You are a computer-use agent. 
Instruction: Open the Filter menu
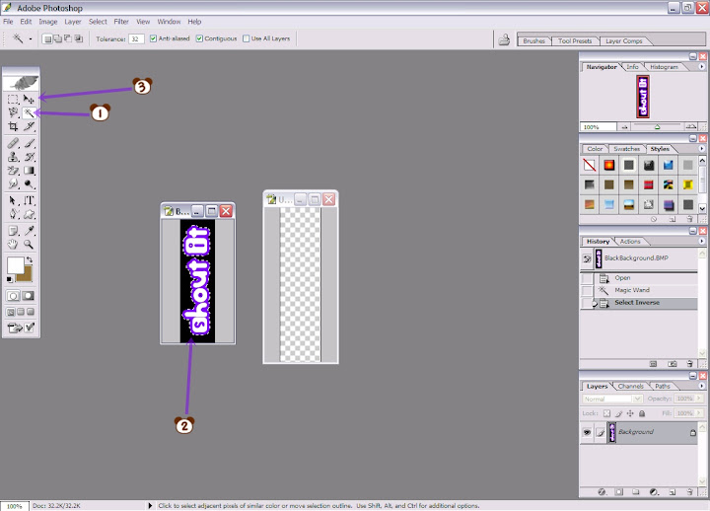pos(121,21)
